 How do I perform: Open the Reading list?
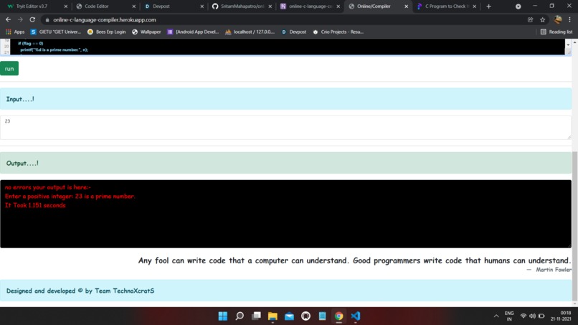click(556, 32)
